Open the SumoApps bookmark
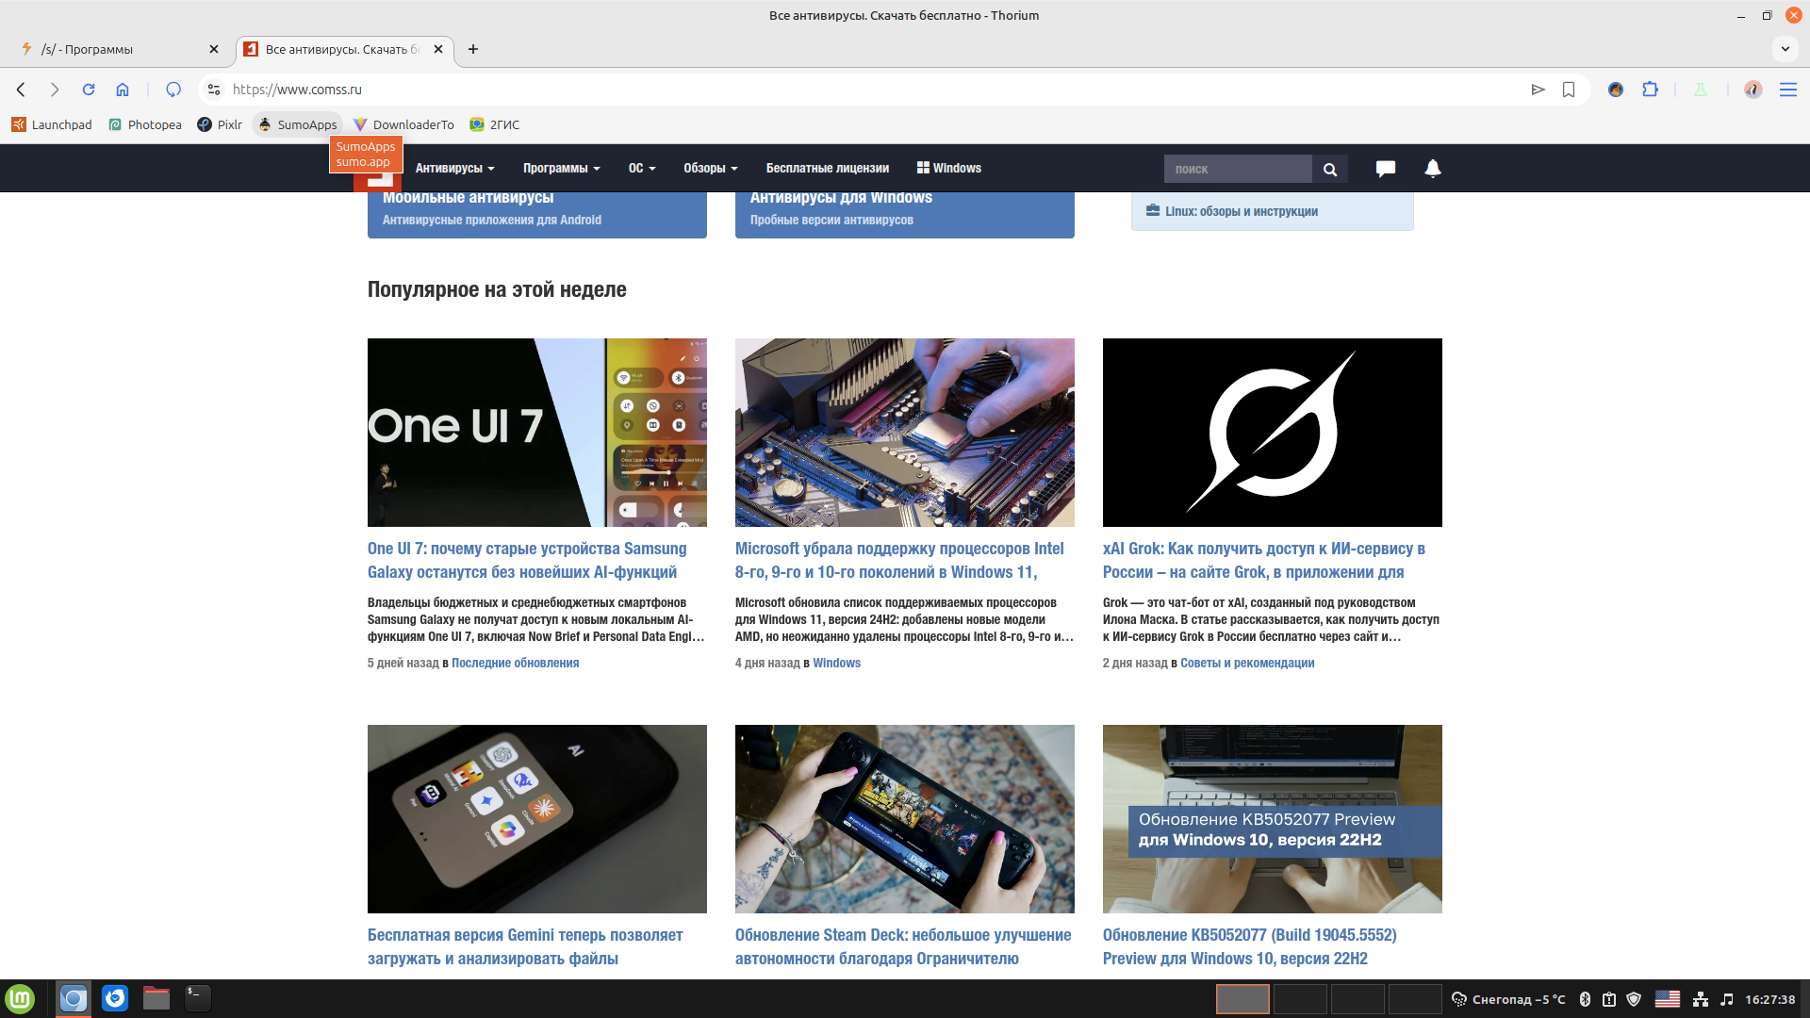 (298, 124)
